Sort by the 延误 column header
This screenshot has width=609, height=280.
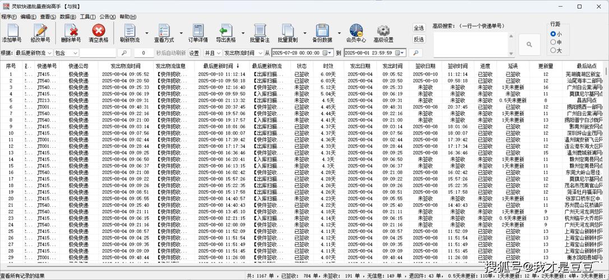[x=513, y=66]
